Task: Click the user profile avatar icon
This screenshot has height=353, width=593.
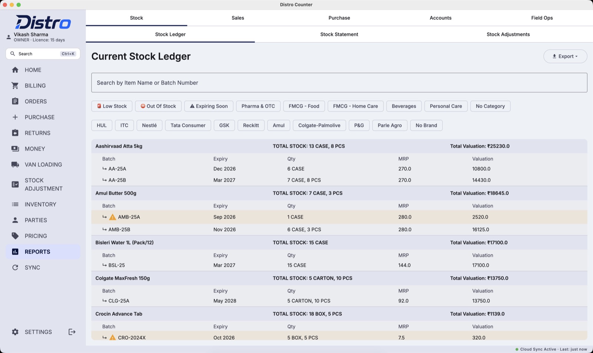Action: click(9, 37)
